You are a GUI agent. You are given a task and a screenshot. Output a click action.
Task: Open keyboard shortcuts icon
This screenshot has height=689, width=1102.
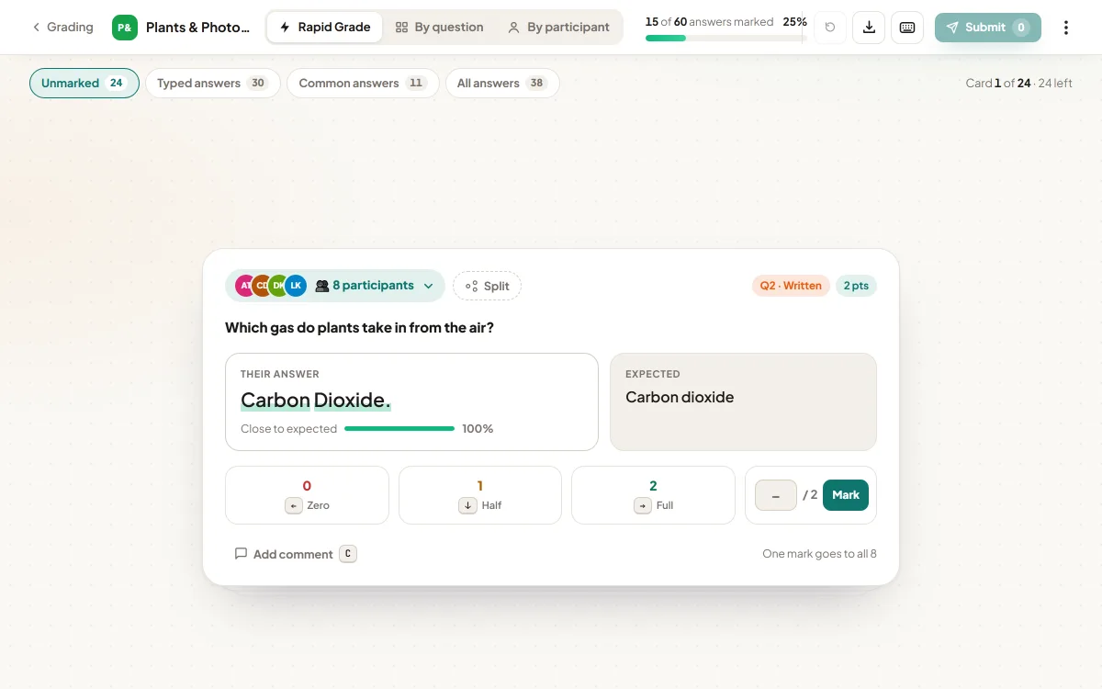(x=907, y=28)
